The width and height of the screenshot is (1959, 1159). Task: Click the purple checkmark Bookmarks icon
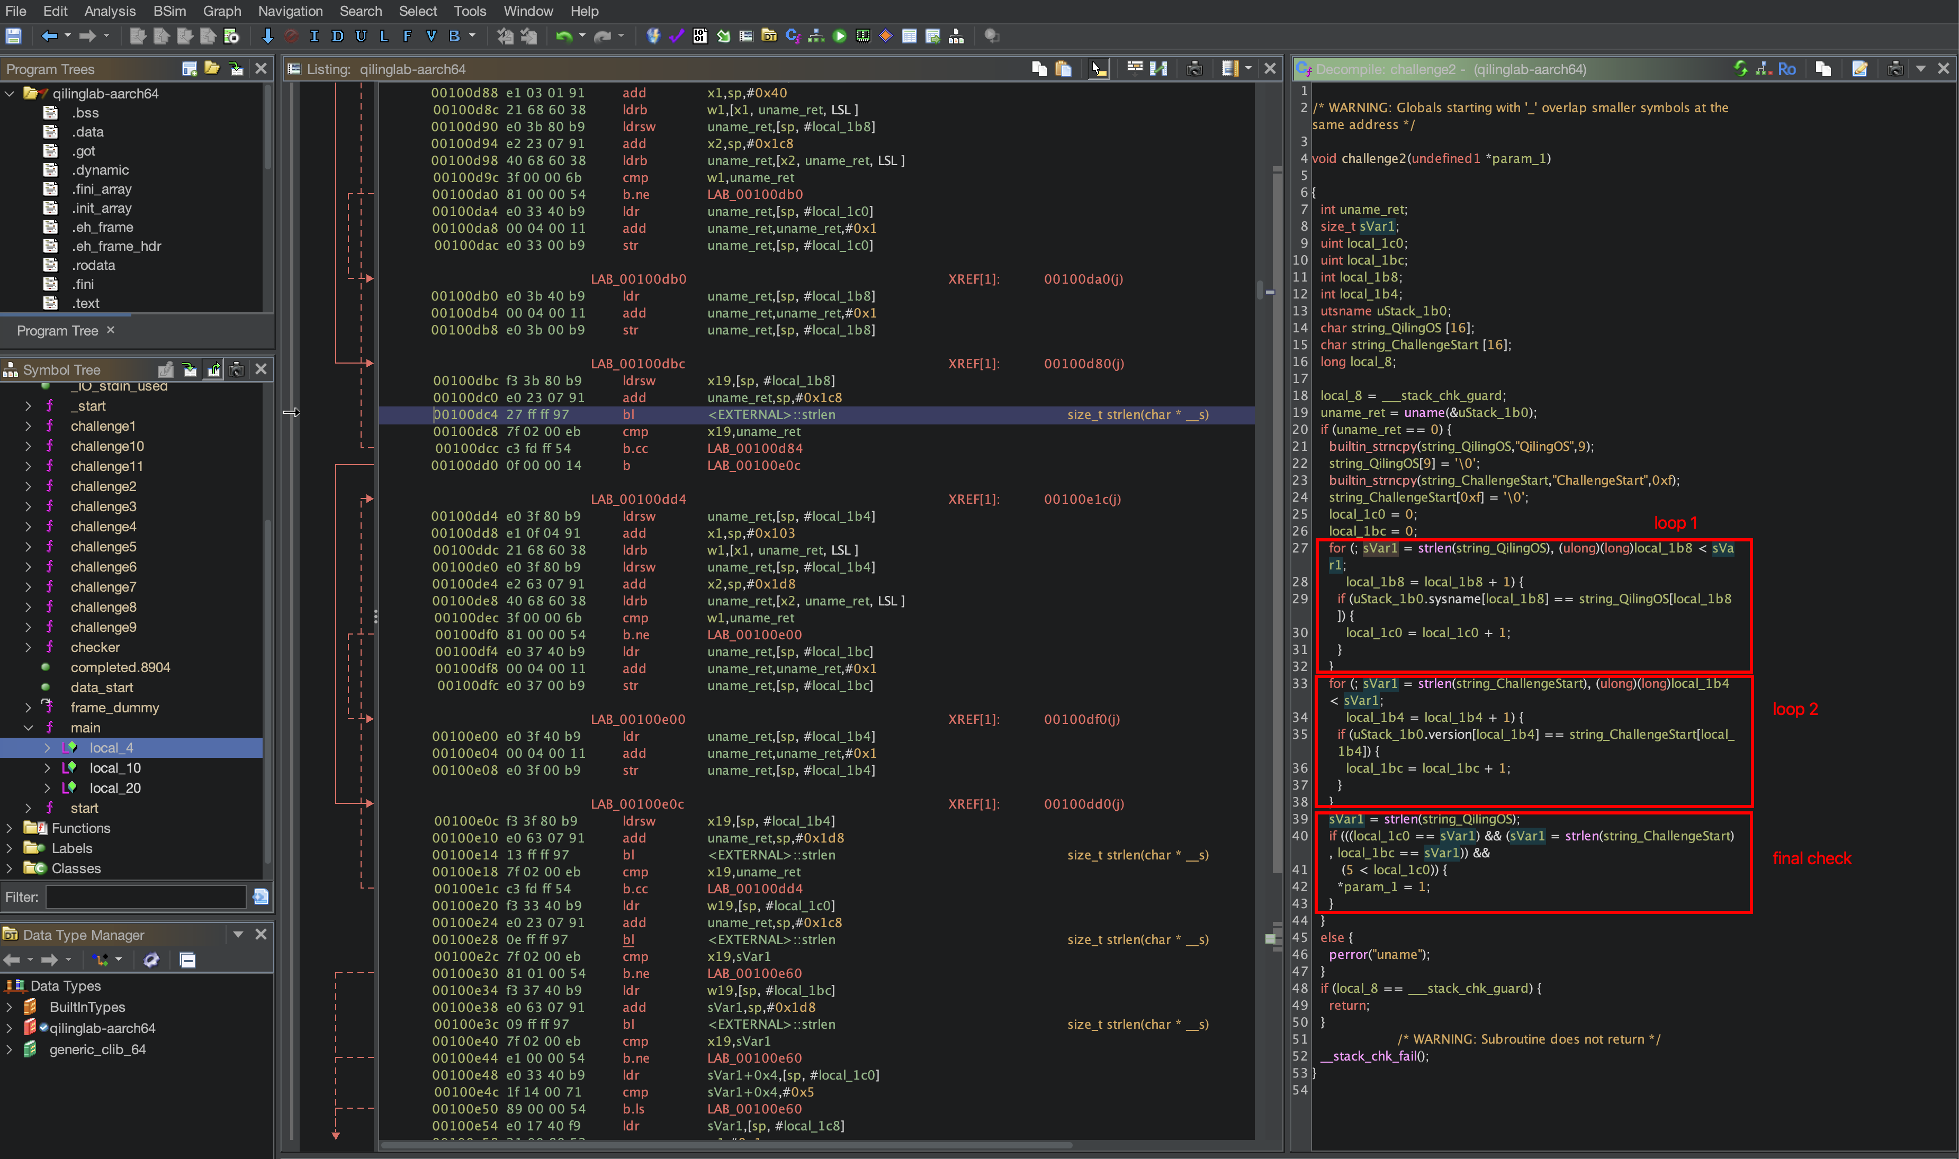(x=677, y=36)
